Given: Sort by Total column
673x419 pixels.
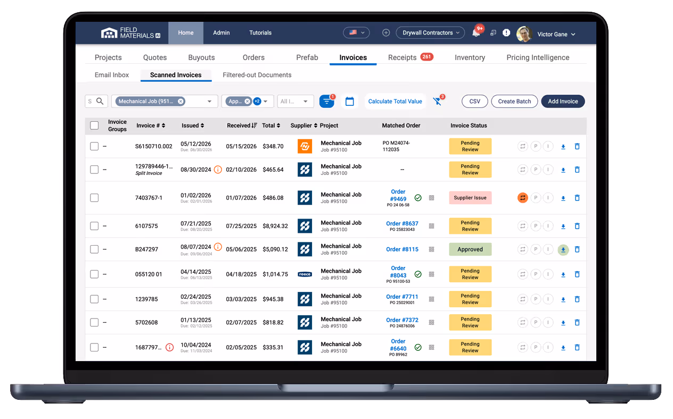Looking at the screenshot, I should point(272,125).
